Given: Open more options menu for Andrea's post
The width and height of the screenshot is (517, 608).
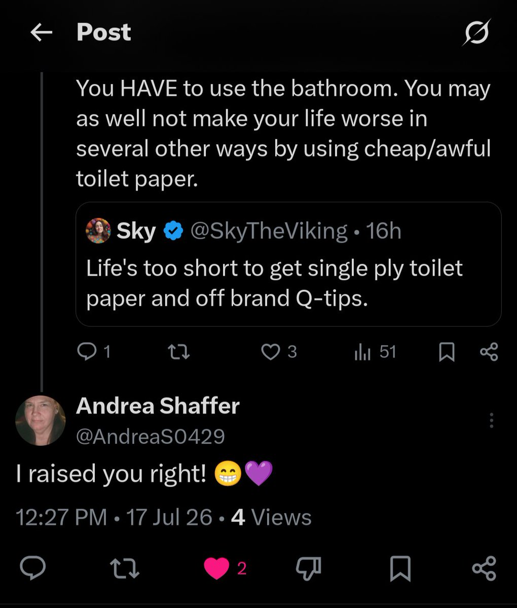Looking at the screenshot, I should [491, 421].
